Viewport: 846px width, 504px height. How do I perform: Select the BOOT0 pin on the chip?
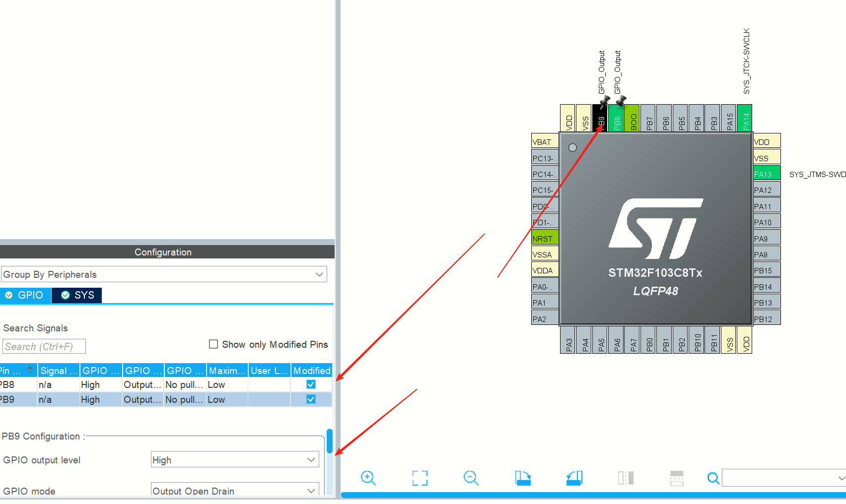[632, 118]
